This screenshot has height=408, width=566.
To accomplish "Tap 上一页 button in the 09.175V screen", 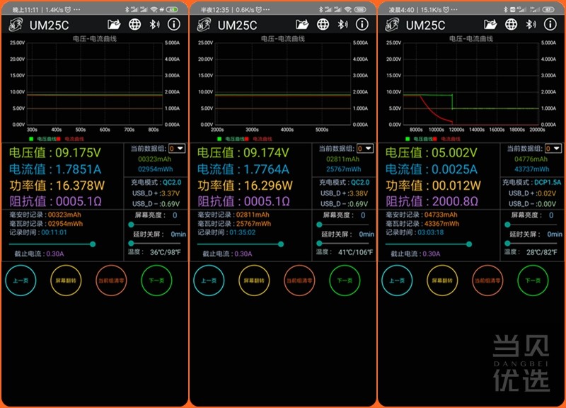I will (x=21, y=280).
